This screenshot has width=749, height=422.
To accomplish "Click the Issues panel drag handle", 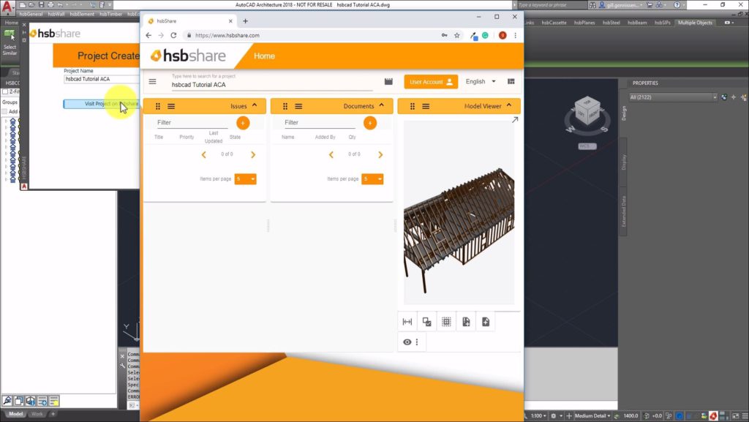I will tap(158, 106).
